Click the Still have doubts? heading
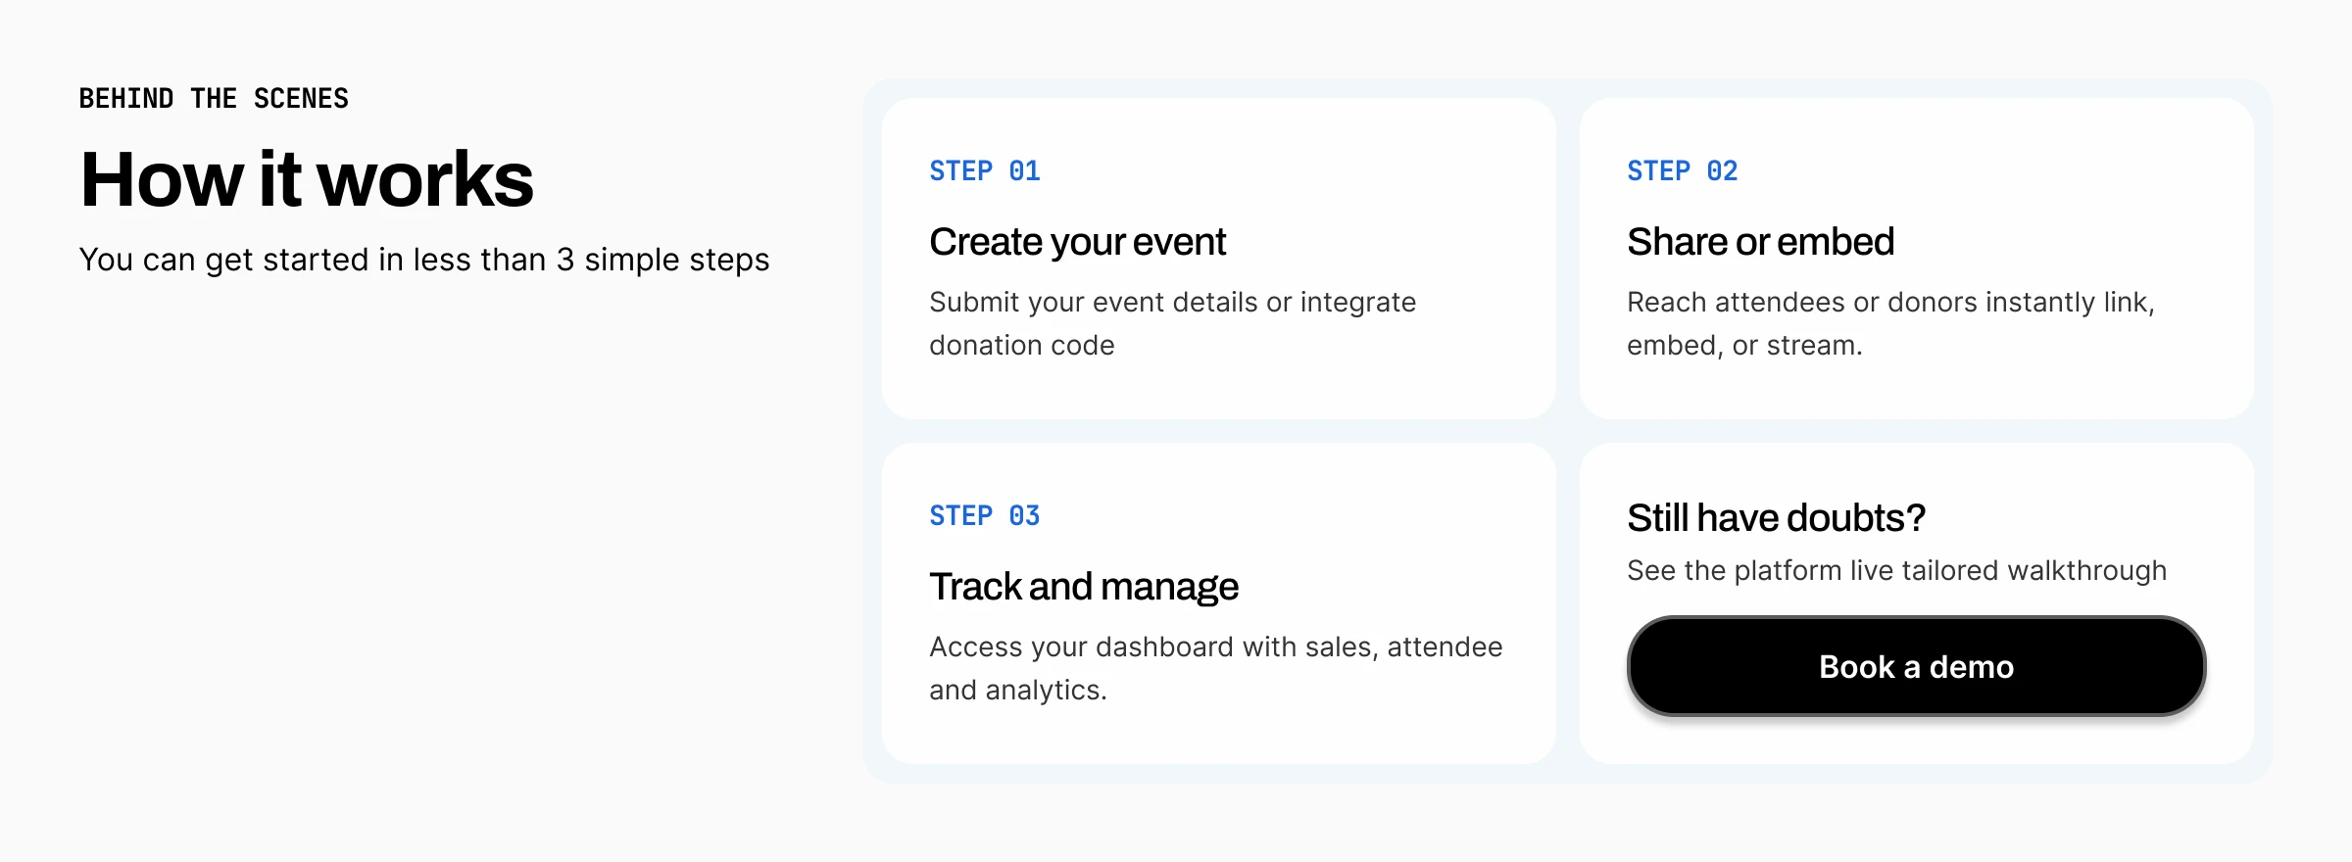This screenshot has width=2352, height=862. point(1776,518)
